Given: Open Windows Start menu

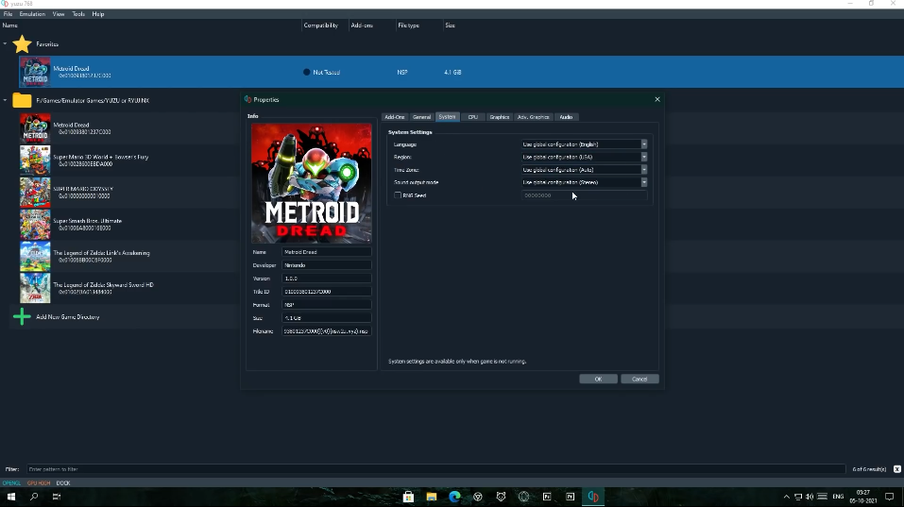Looking at the screenshot, I should [11, 497].
